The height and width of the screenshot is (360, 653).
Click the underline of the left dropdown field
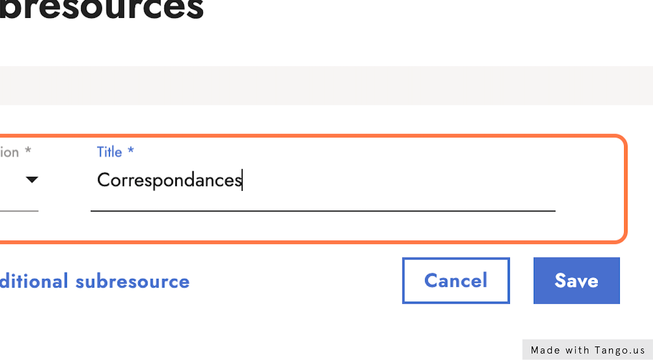pos(19,210)
